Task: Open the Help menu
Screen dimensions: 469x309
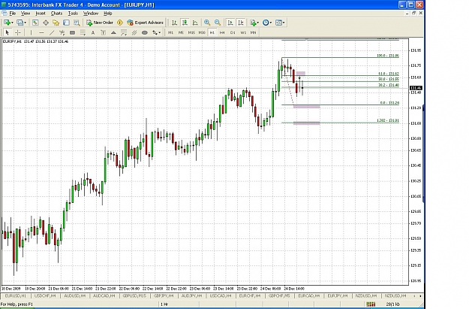Action: [107, 14]
